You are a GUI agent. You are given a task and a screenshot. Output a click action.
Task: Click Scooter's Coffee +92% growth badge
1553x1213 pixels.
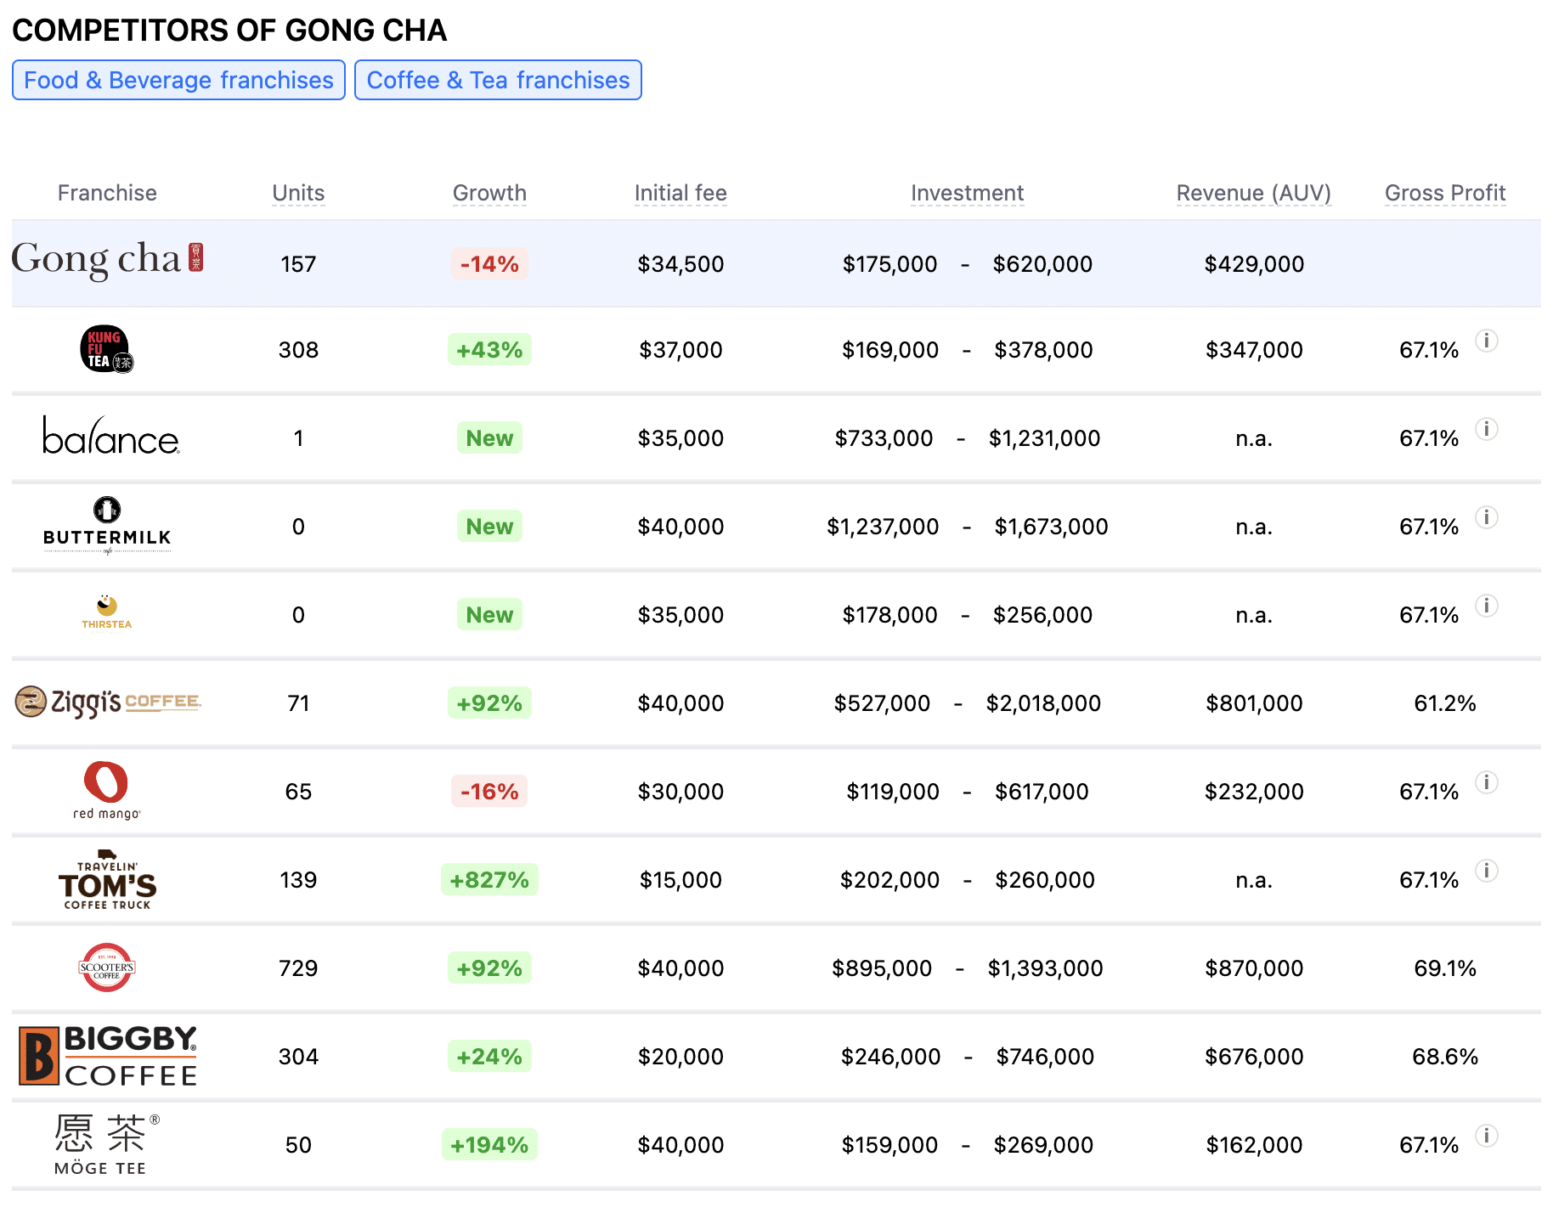[489, 968]
